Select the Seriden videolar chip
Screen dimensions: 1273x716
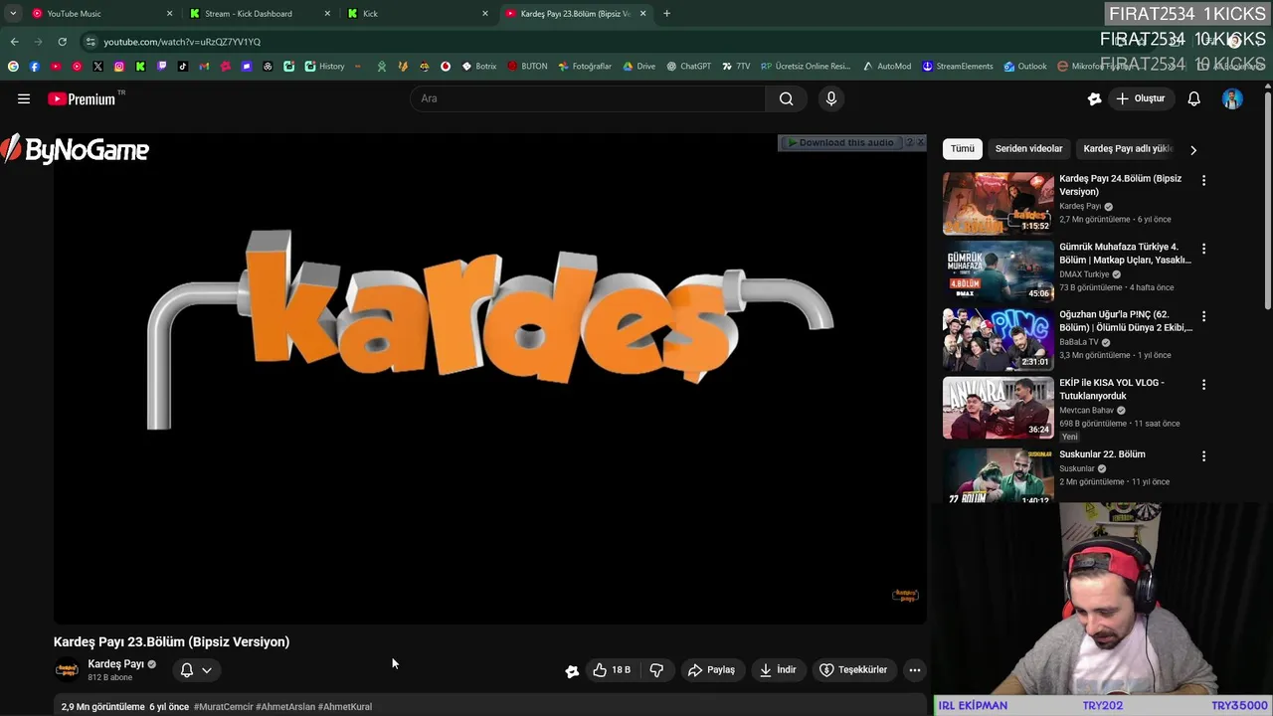1028,148
